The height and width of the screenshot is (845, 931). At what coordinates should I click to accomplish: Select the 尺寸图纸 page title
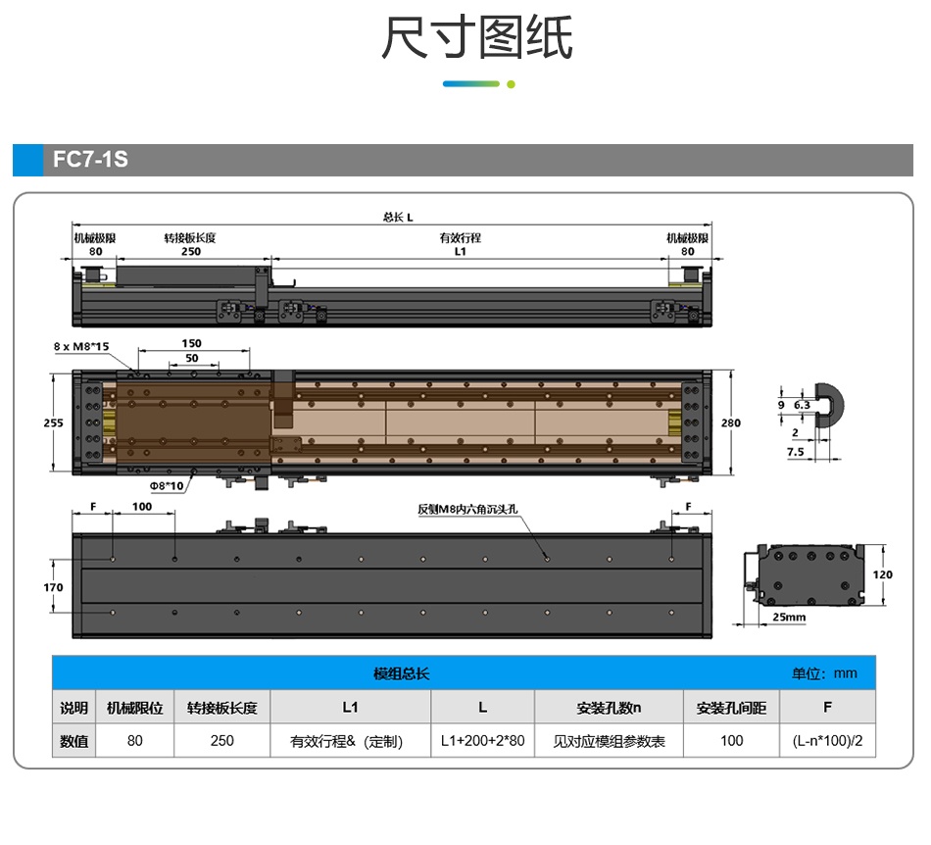click(476, 39)
